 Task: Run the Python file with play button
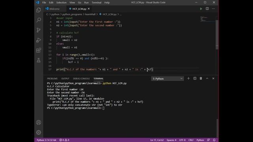[201, 9]
